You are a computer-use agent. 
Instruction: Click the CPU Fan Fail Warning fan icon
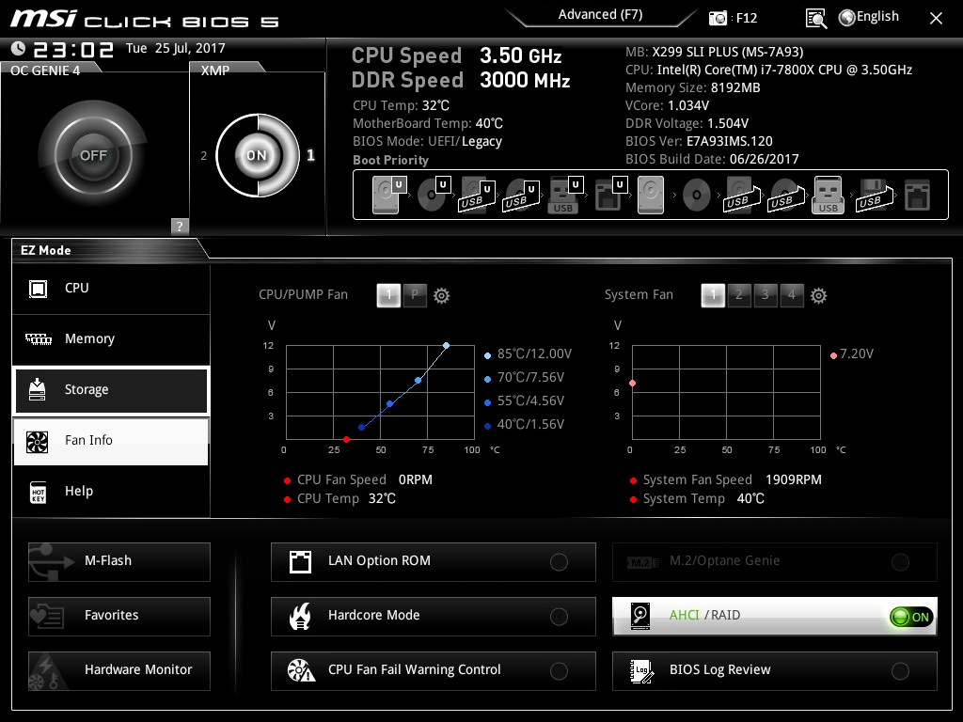point(301,670)
